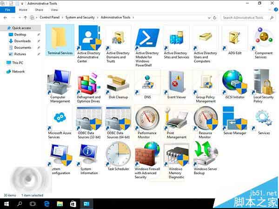Image resolution: width=279 pixels, height=209 pixels.
Task: Open System Information
Action: coord(89,158)
